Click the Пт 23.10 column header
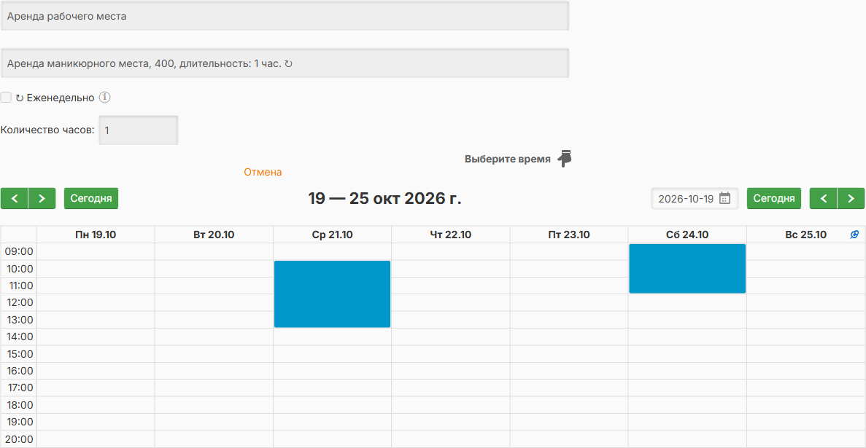 pyautogui.click(x=569, y=235)
